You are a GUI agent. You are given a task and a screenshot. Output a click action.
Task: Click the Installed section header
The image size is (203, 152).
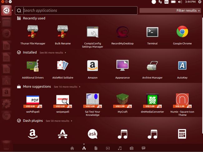[30, 53]
